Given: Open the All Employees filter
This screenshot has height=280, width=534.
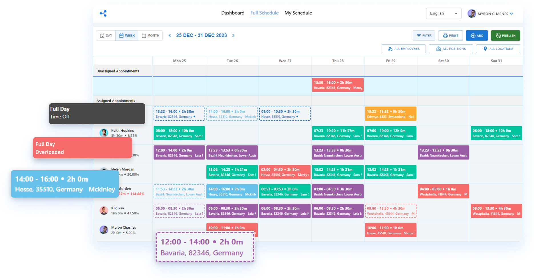Looking at the screenshot, I should coord(404,49).
